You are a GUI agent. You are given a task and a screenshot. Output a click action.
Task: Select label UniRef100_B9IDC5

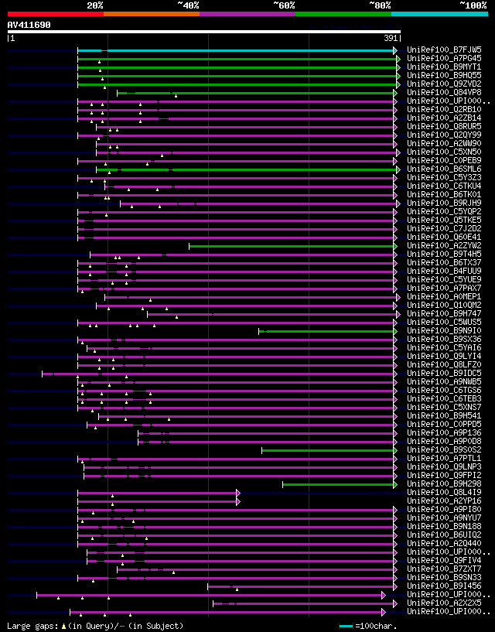(444, 373)
